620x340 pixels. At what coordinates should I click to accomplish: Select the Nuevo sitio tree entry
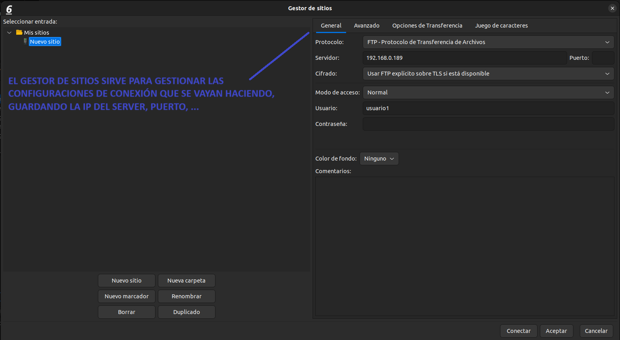pyautogui.click(x=45, y=42)
